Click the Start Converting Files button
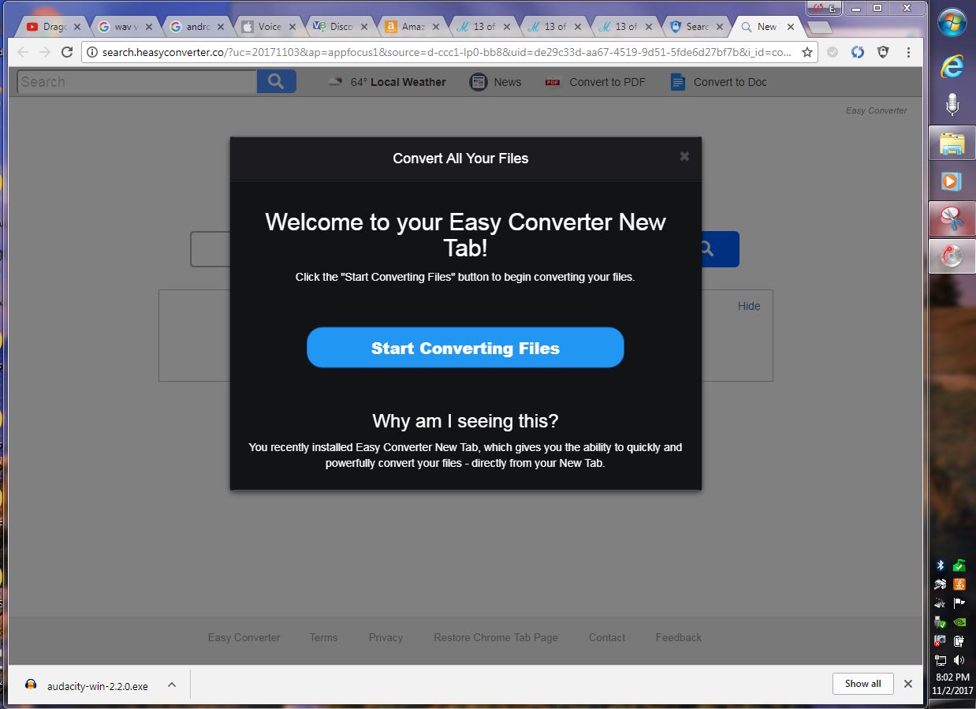This screenshot has width=976, height=709. (x=465, y=348)
